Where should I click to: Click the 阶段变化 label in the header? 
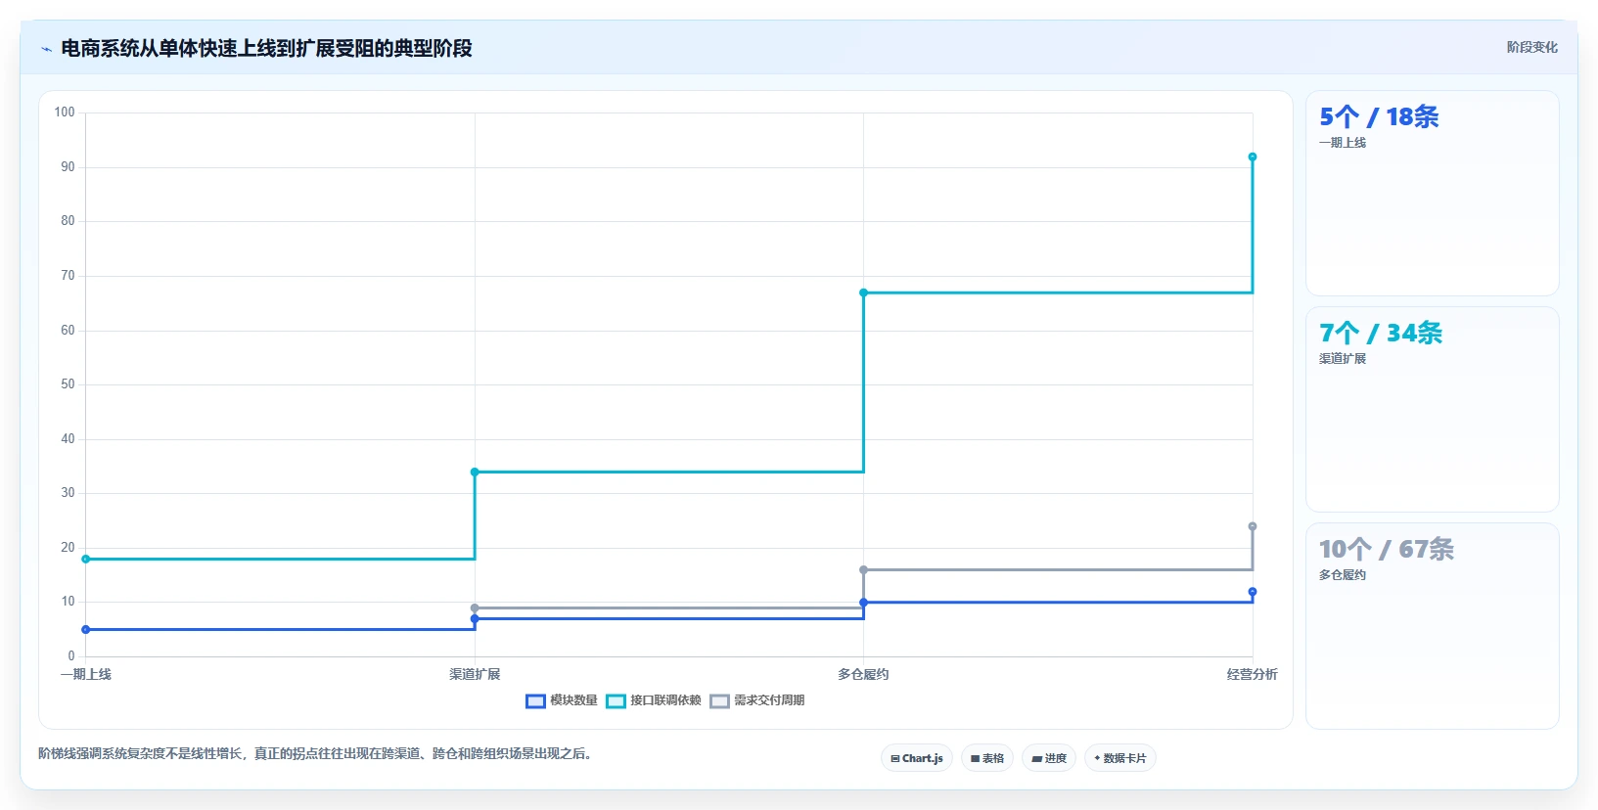click(1531, 47)
